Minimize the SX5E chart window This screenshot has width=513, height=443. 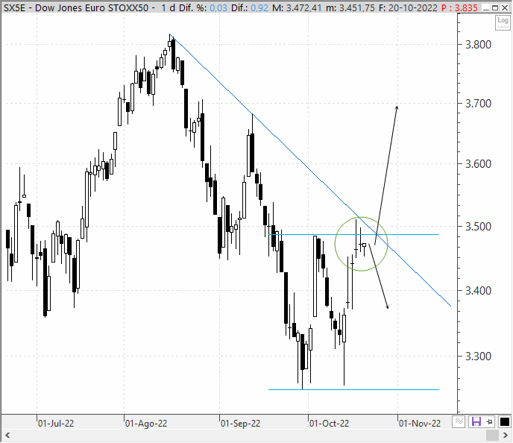click(x=486, y=7)
